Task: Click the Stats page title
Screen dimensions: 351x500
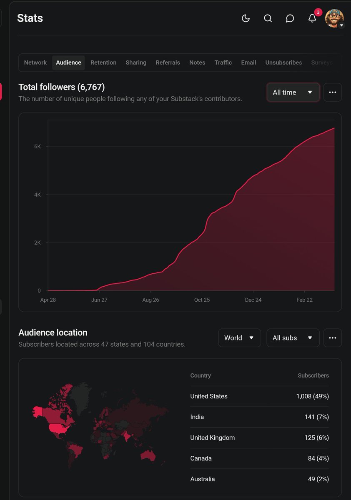Action: click(30, 18)
